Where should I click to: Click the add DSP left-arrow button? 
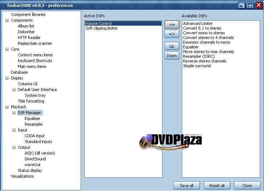172,25
